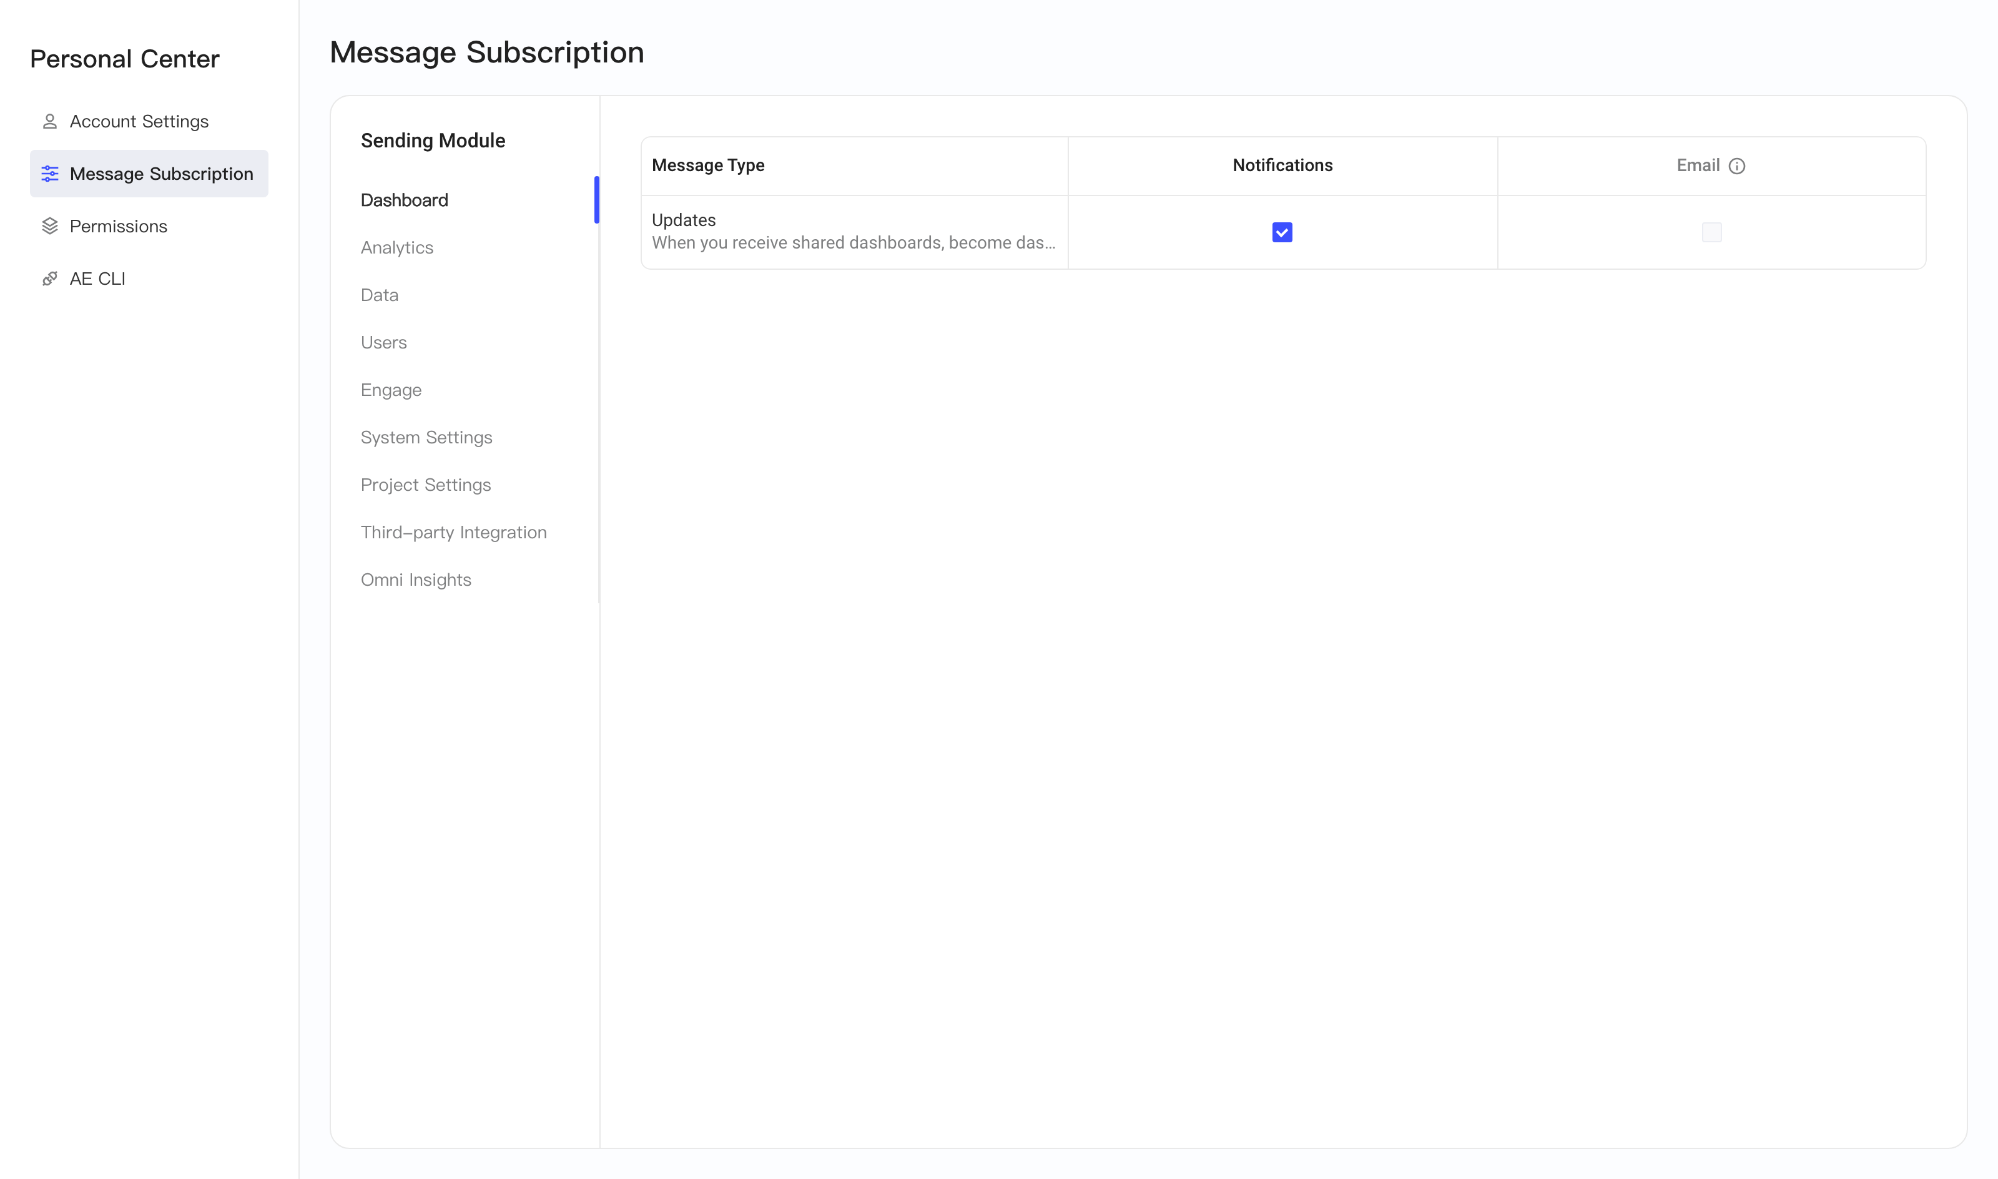The height and width of the screenshot is (1179, 1998).
Task: Open the Users module
Action: pyautogui.click(x=383, y=342)
